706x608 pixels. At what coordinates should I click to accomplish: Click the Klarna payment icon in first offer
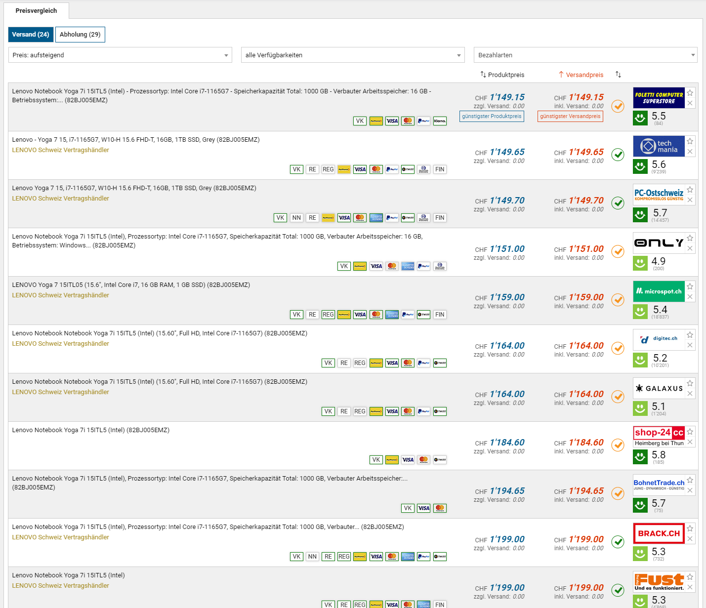click(440, 121)
